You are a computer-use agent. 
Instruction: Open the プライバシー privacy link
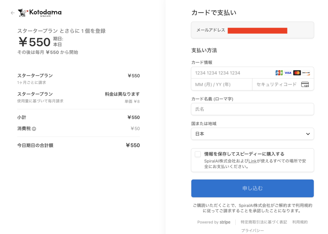[x=252, y=230]
